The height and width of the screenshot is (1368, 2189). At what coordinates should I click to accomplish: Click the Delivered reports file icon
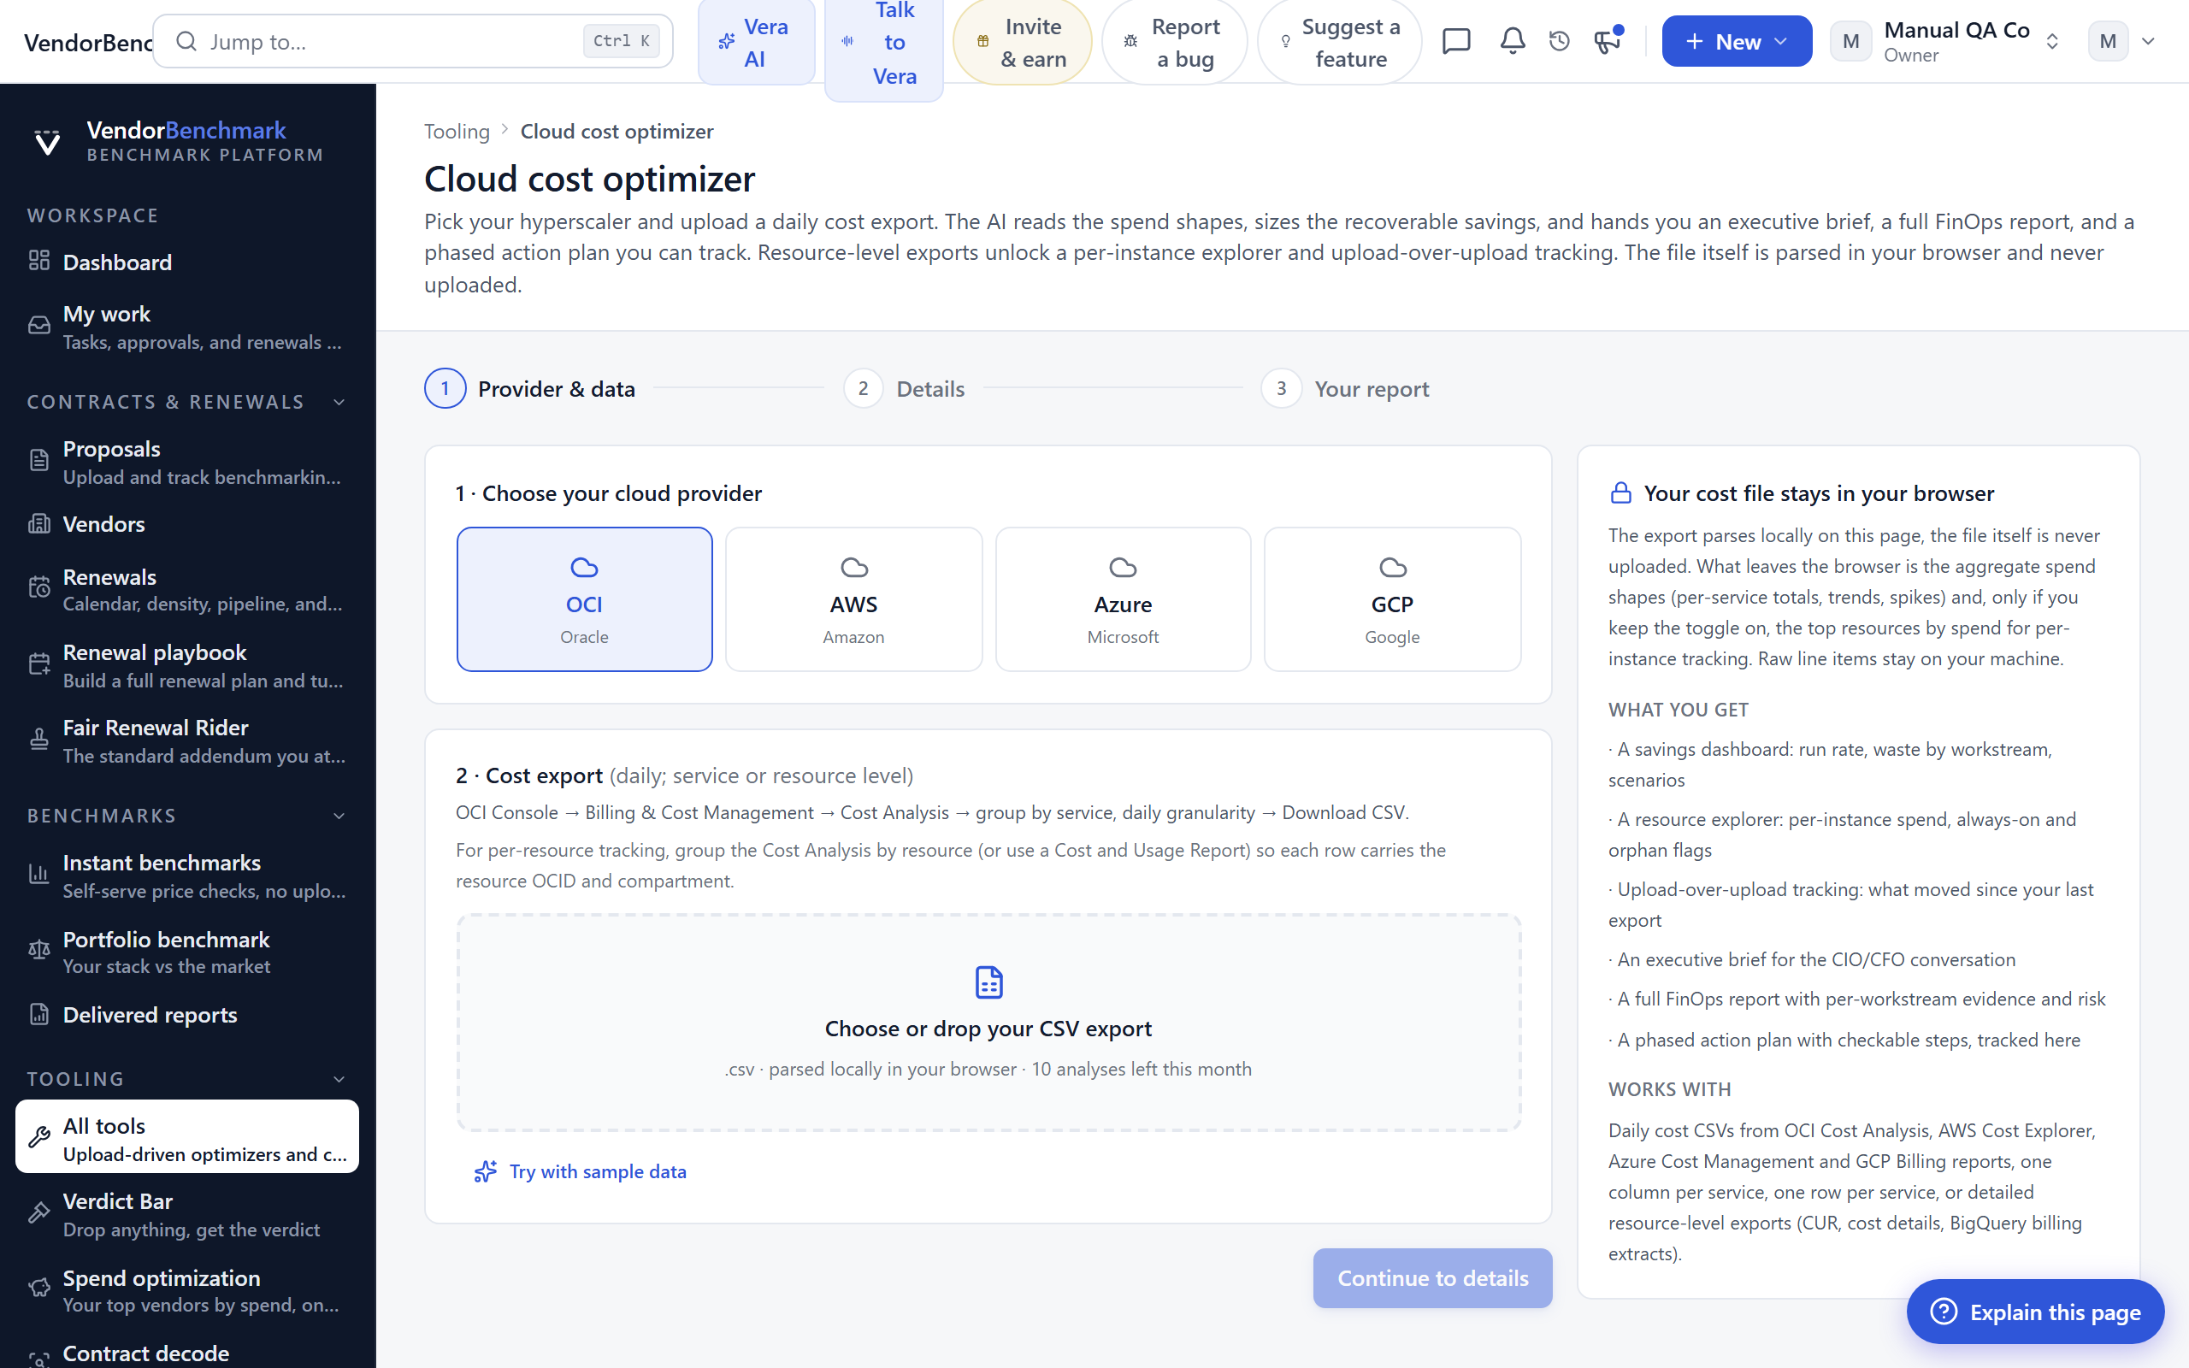coord(38,1014)
